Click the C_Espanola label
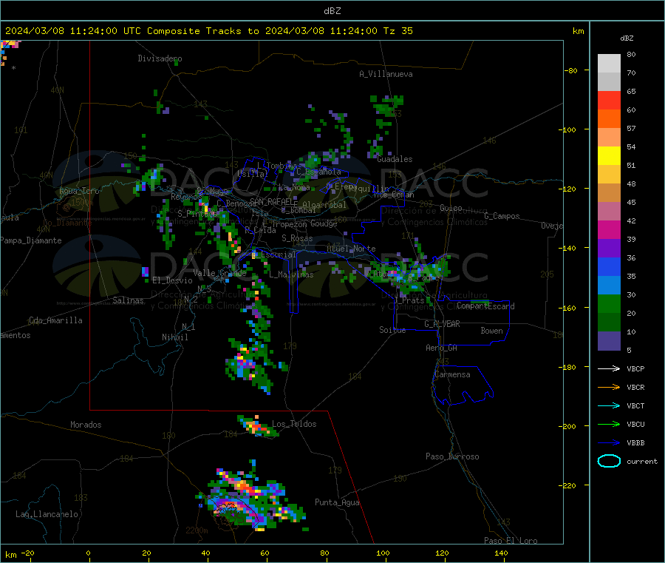The width and height of the screenshot is (665, 563). 318,172
